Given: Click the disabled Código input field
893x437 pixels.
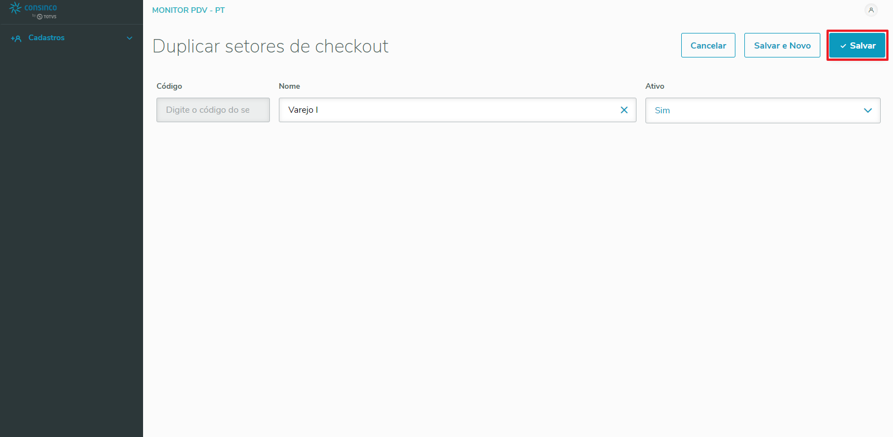Looking at the screenshot, I should (x=213, y=110).
